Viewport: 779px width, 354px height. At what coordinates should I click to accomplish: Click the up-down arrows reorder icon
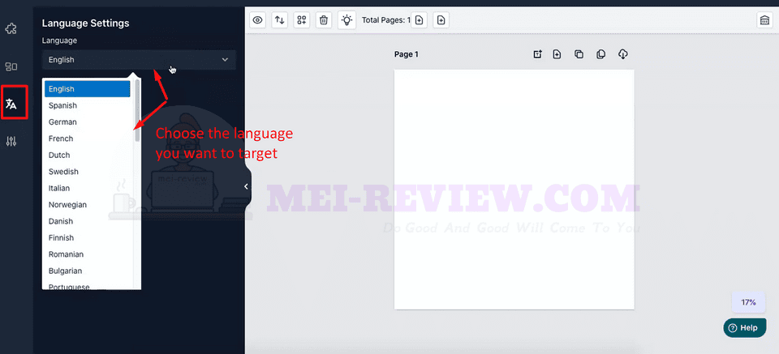(x=280, y=19)
